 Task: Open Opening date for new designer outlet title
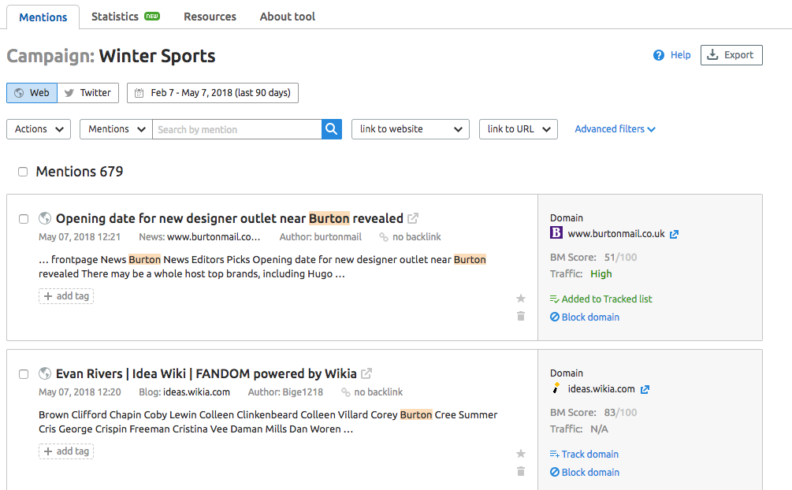229,218
